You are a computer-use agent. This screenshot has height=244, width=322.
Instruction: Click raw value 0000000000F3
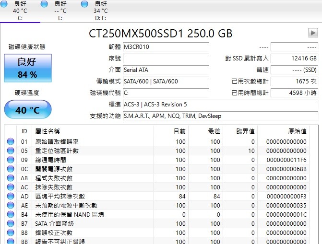pos(286,197)
